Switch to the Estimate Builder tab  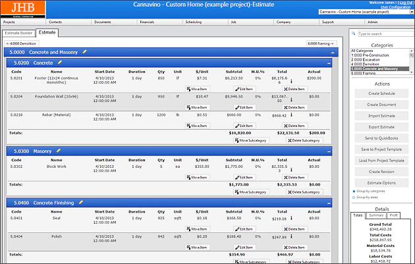[18, 33]
